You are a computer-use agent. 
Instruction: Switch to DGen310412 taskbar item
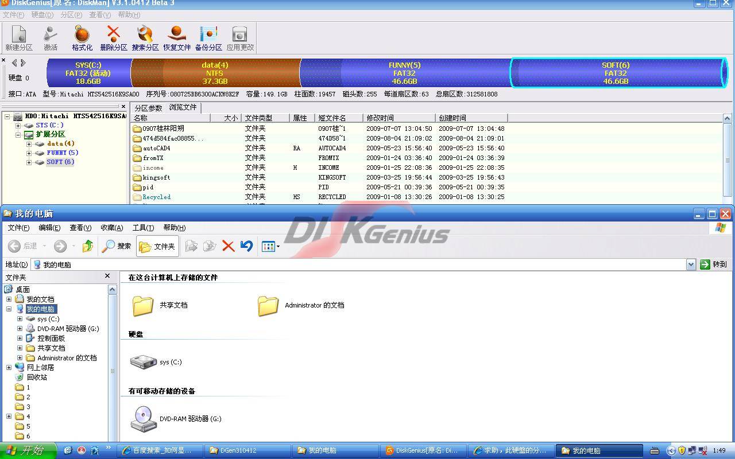click(248, 450)
